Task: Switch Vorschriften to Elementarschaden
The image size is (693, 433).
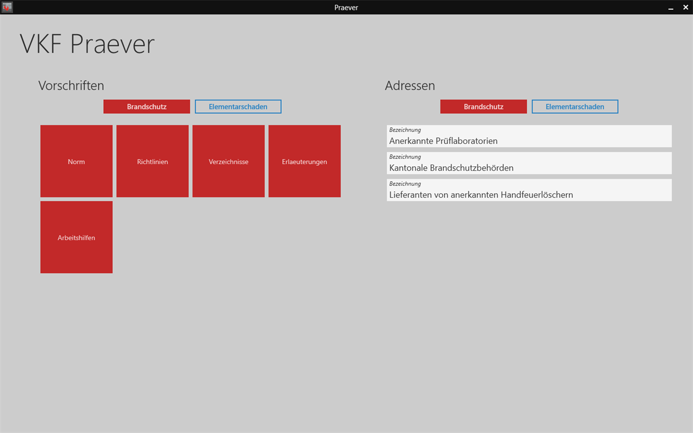Action: click(238, 106)
